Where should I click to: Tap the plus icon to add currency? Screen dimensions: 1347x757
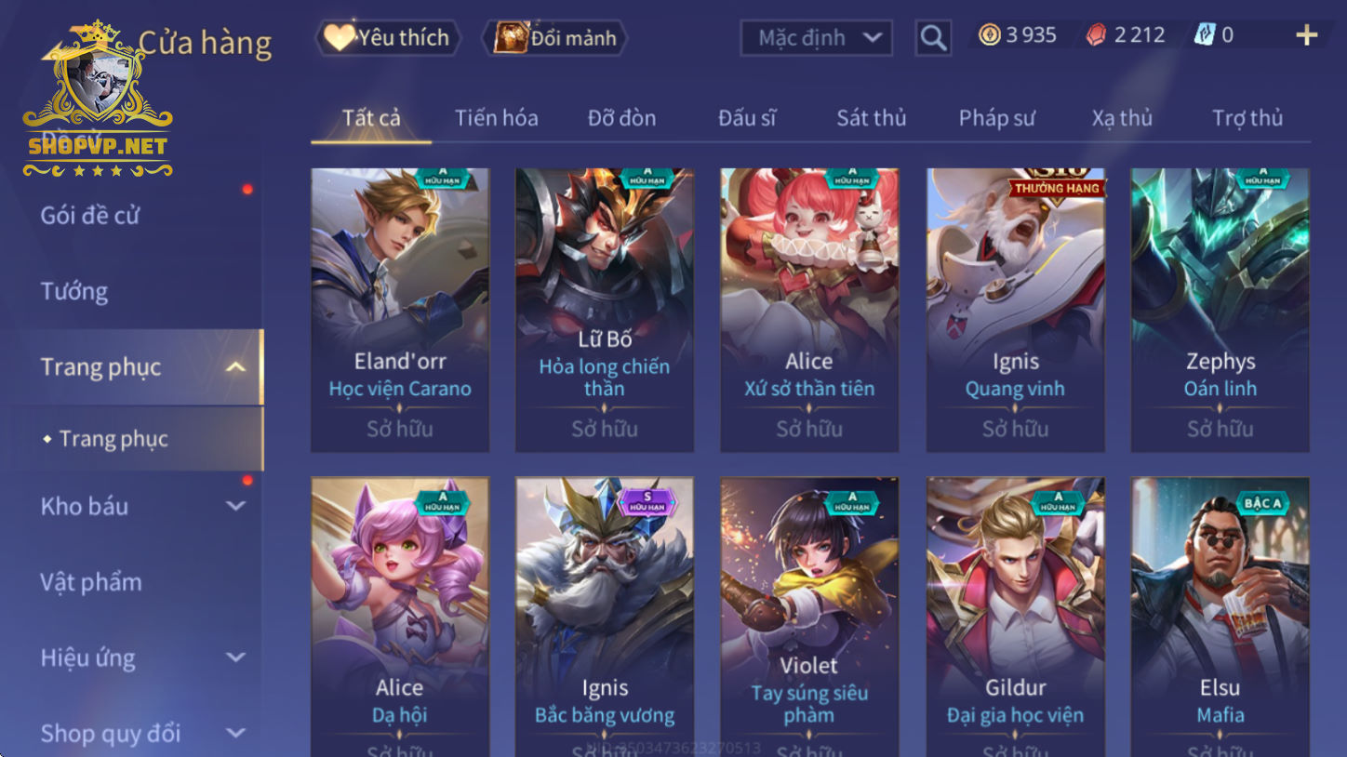coord(1306,35)
